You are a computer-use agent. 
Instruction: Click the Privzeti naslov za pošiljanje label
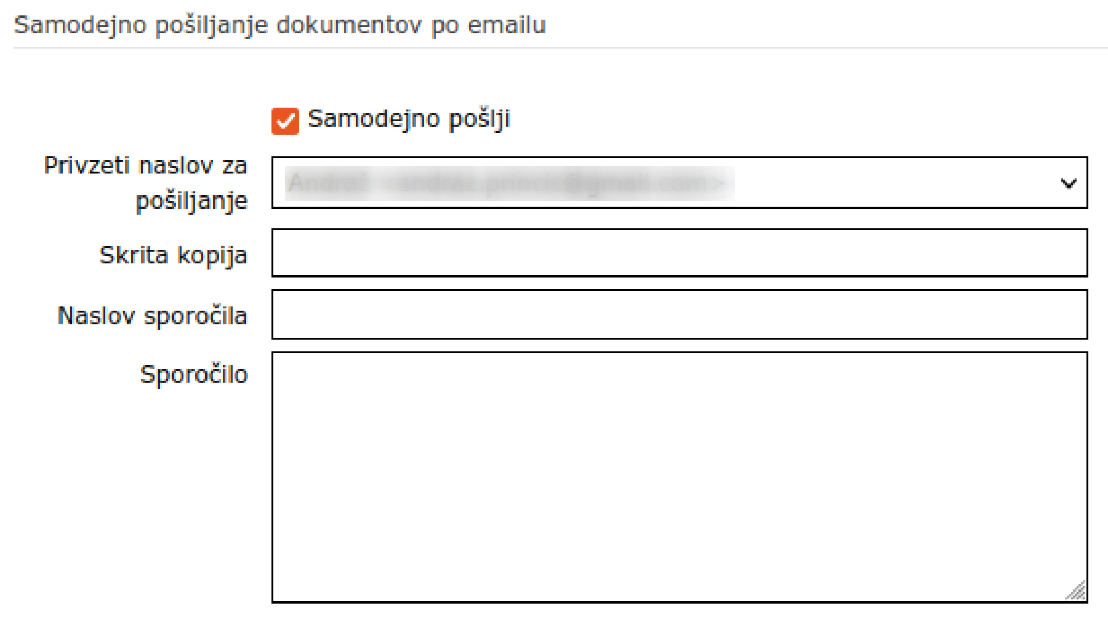pyautogui.click(x=145, y=182)
